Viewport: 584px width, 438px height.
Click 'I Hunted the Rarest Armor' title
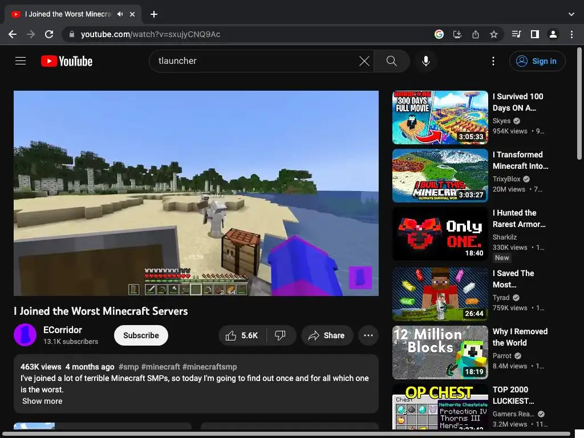pos(519,218)
